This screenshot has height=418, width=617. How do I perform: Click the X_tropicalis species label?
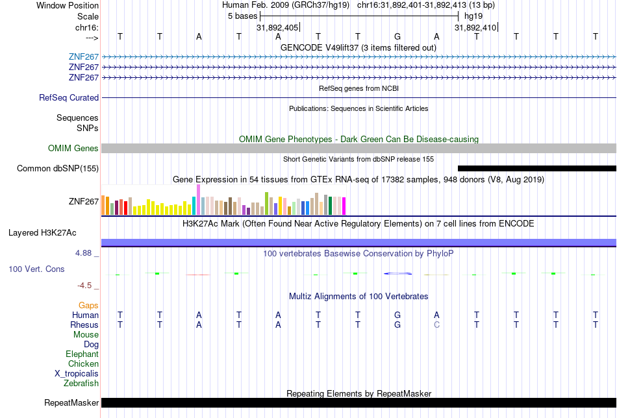[x=77, y=374]
